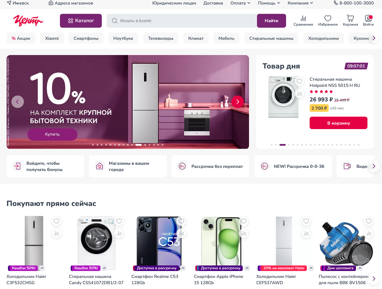Open the Сравнение comparison icon in header

click(303, 21)
